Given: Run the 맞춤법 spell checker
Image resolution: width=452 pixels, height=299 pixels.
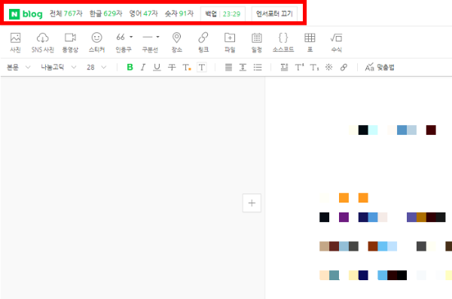Looking at the screenshot, I should (x=380, y=67).
